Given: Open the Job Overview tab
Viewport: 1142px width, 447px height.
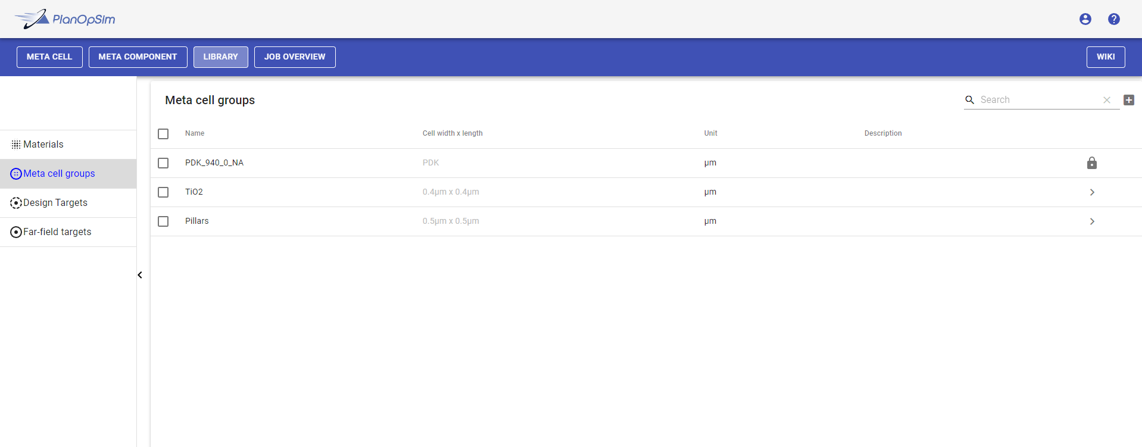Looking at the screenshot, I should tap(295, 57).
